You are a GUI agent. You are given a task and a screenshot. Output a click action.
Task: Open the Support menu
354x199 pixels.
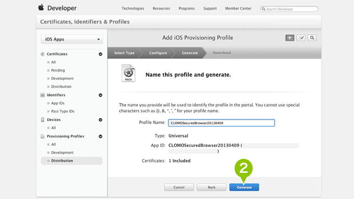coord(210,8)
